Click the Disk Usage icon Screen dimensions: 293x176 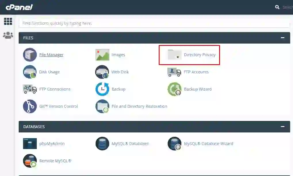pyautogui.click(x=30, y=72)
